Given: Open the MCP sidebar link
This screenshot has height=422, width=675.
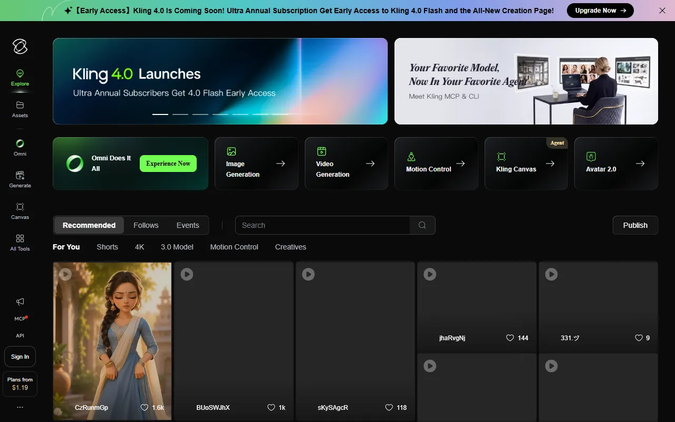Looking at the screenshot, I should pos(20,319).
